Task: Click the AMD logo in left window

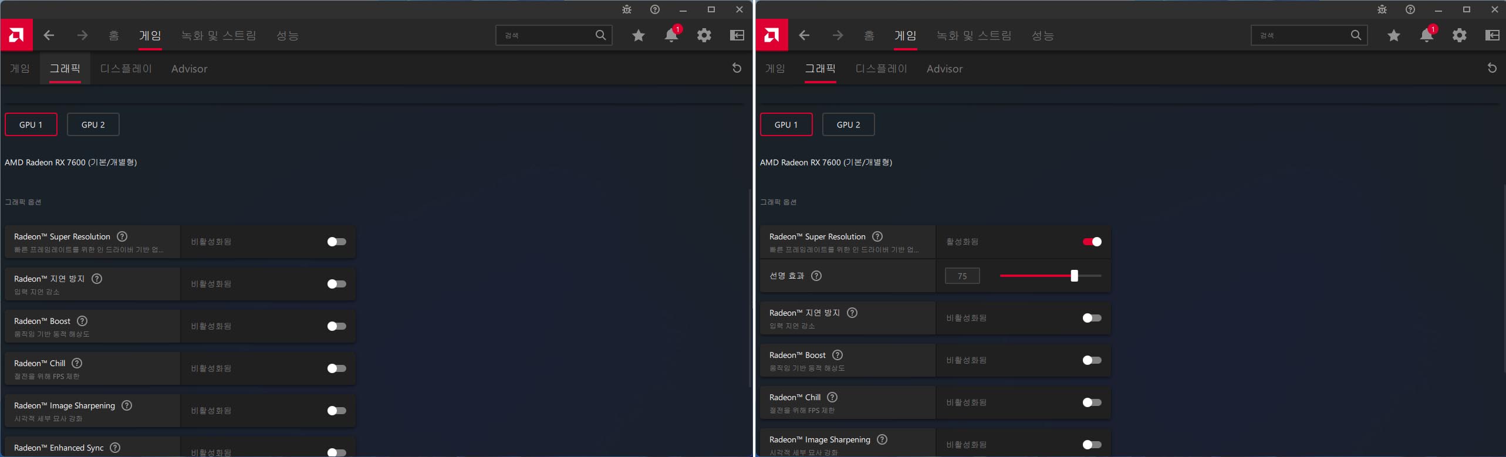Action: coord(16,35)
